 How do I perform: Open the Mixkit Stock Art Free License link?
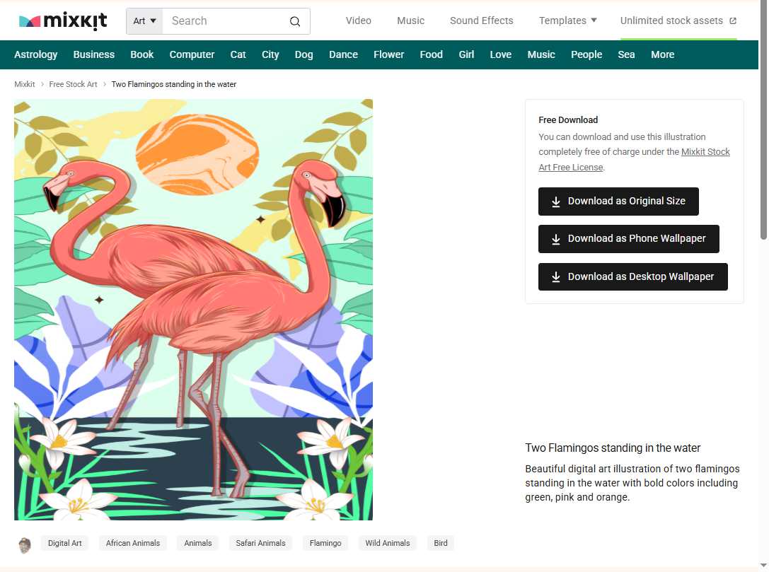coord(705,152)
